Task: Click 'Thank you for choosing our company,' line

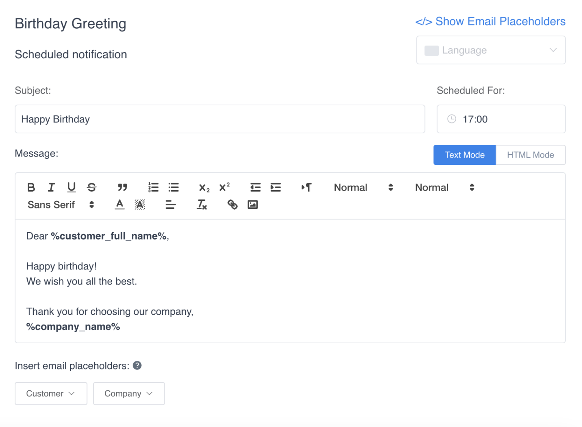Action: 110,311
